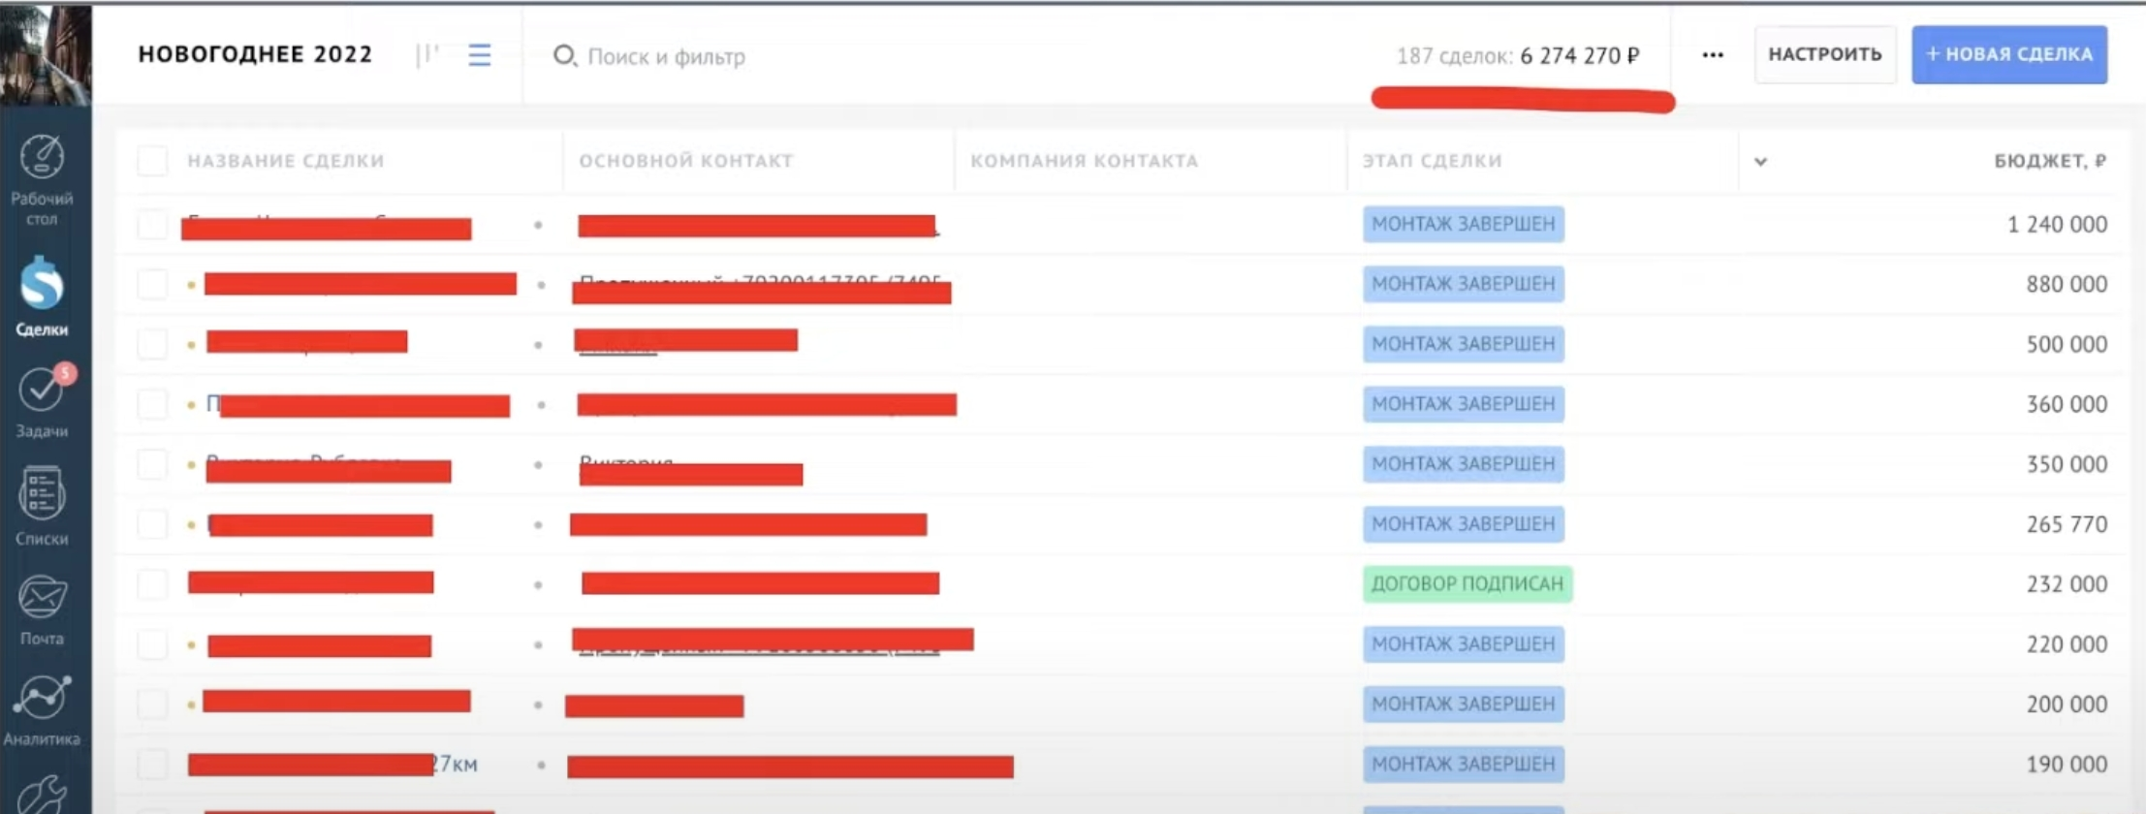The height and width of the screenshot is (814, 2146).
Task: Click the Поиск и фильтр field
Action: click(666, 56)
